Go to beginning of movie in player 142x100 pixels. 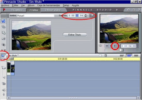point(107,46)
